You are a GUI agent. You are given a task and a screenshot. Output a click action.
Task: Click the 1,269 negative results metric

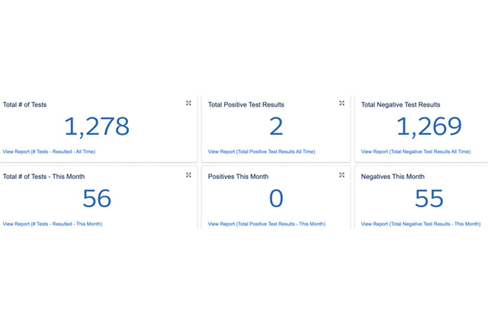[x=429, y=126]
